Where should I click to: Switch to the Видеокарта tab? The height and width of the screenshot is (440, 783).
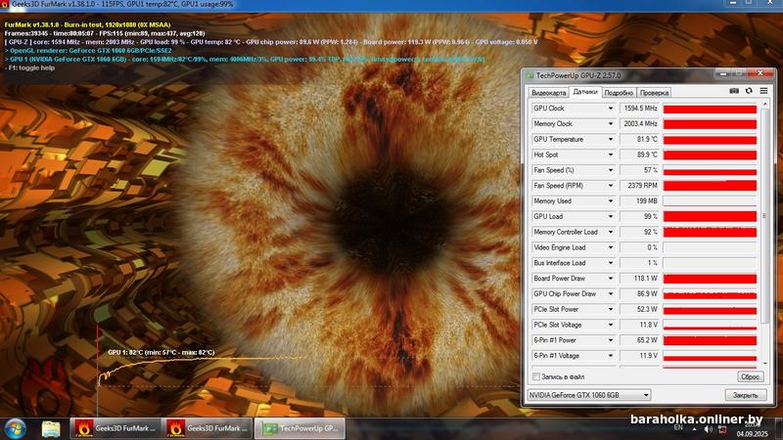(x=548, y=91)
